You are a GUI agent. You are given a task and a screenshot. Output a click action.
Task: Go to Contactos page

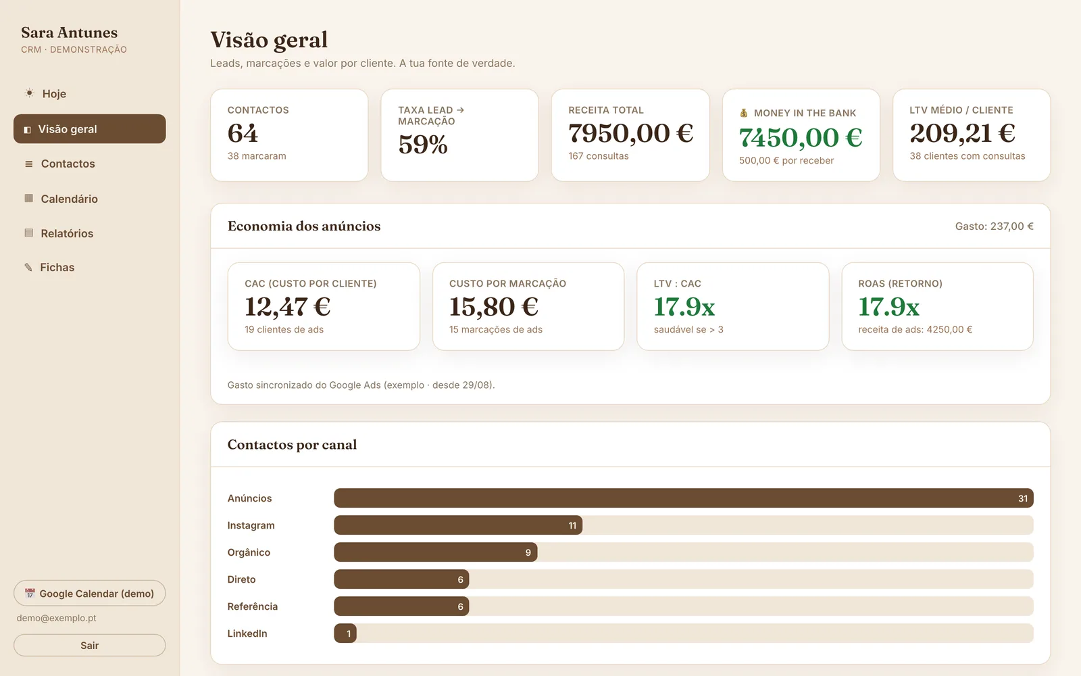pos(89,164)
